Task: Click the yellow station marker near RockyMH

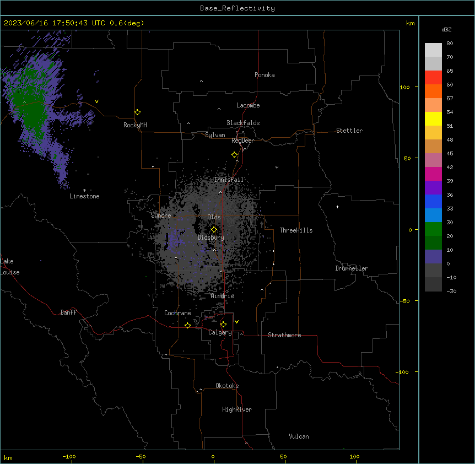Action: coord(137,112)
